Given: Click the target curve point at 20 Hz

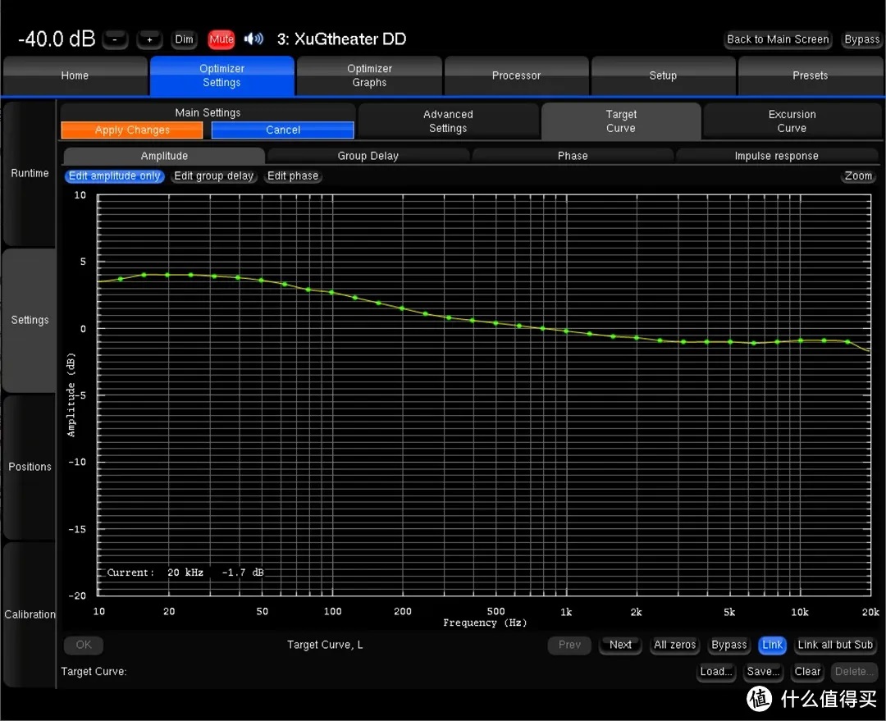Looking at the screenshot, I should (x=167, y=275).
